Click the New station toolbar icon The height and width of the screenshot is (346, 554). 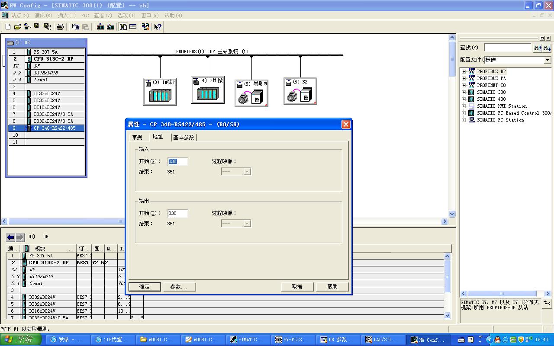[x=8, y=27]
